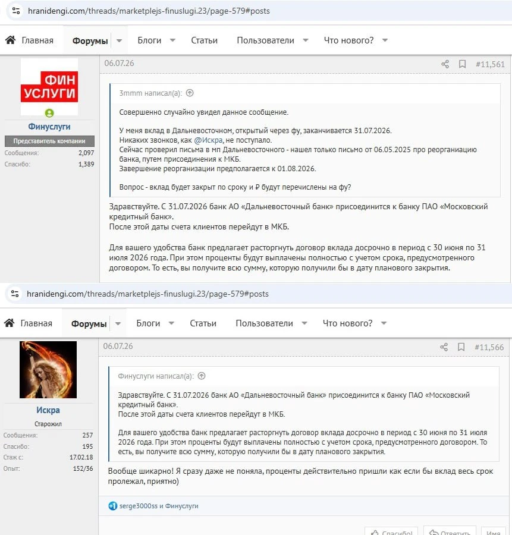Click 'Представитель компании' badge
This screenshot has width=512, height=535.
click(49, 141)
